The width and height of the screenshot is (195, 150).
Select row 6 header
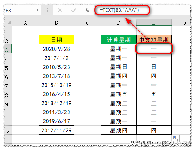8,76
